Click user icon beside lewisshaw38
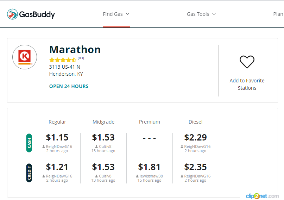 tap(137, 176)
